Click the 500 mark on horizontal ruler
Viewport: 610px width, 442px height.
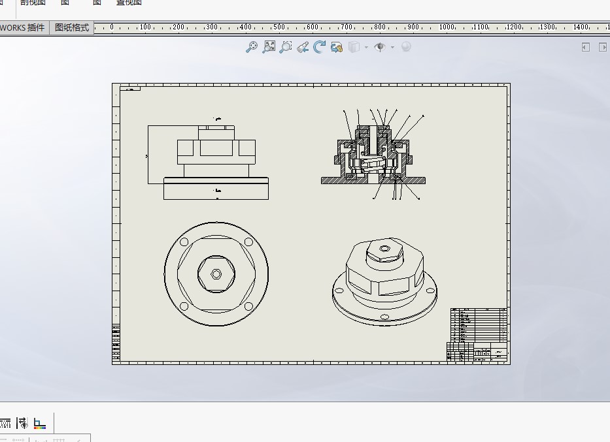pyautogui.click(x=279, y=27)
